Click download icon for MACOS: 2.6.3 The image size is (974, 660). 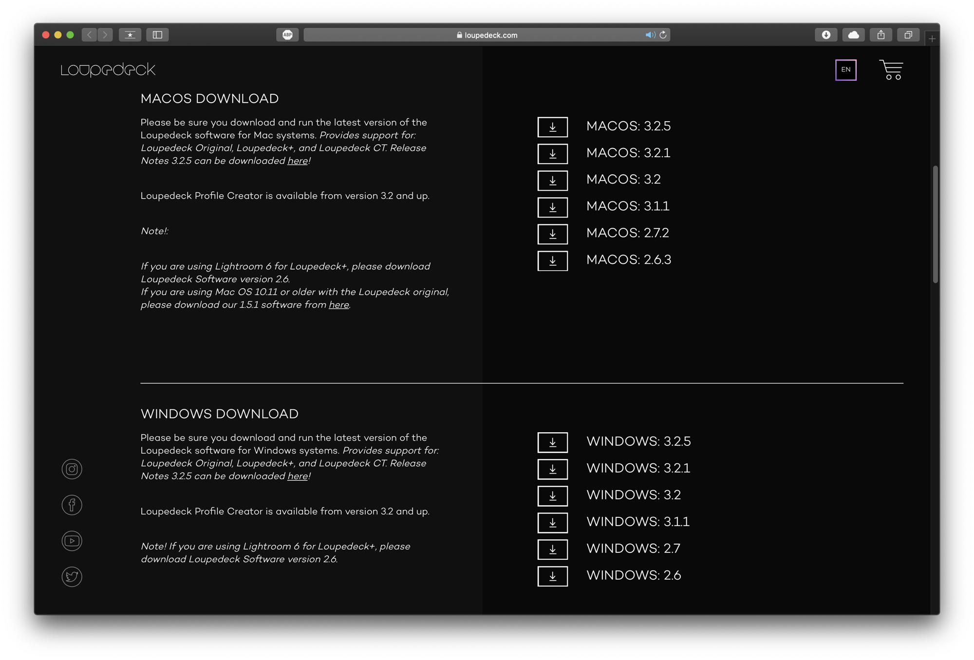(x=552, y=261)
